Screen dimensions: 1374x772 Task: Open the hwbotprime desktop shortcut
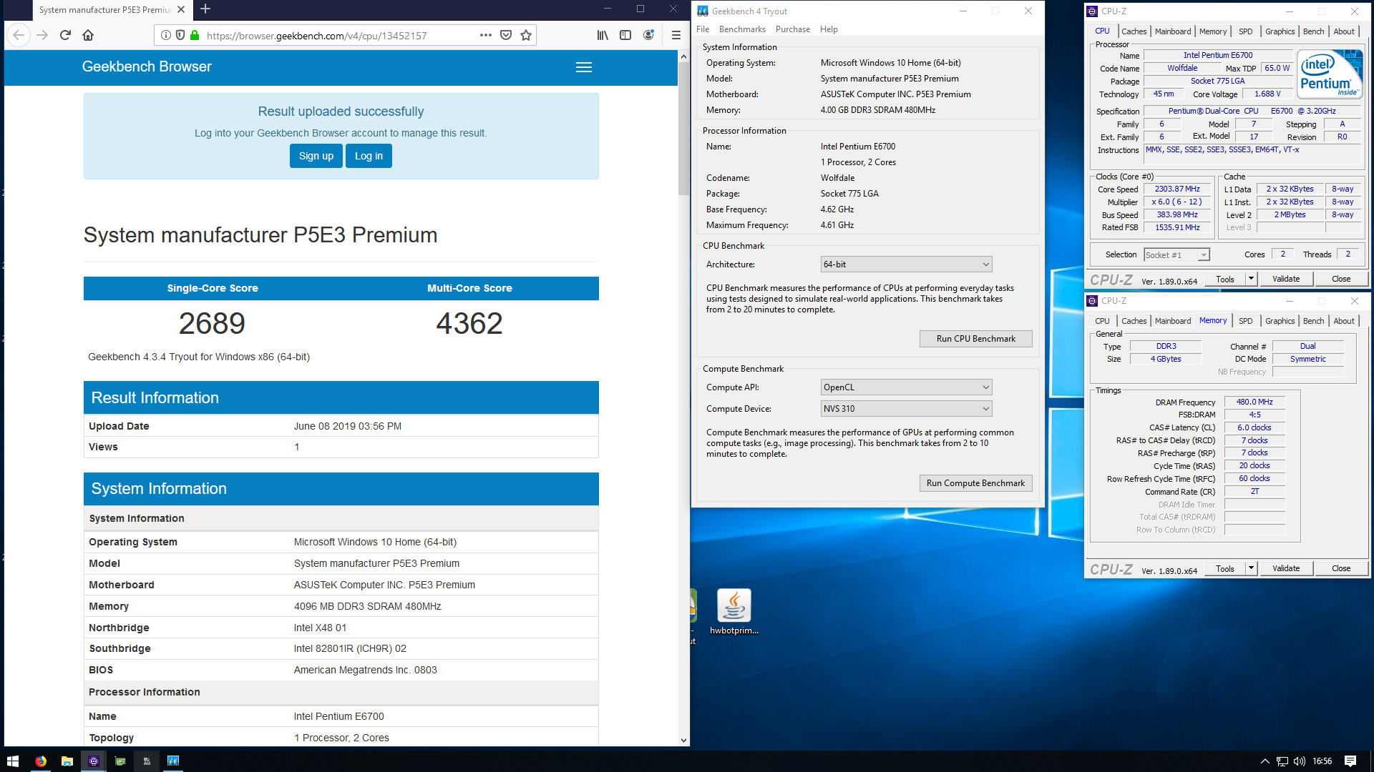click(734, 612)
